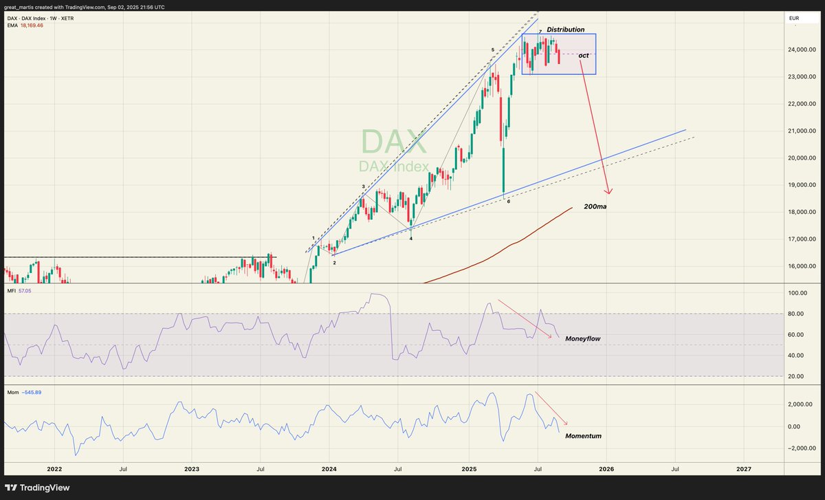Click the −2,000.00 level on the Momentum scale
This screenshot has height=500, width=825.
click(x=801, y=448)
